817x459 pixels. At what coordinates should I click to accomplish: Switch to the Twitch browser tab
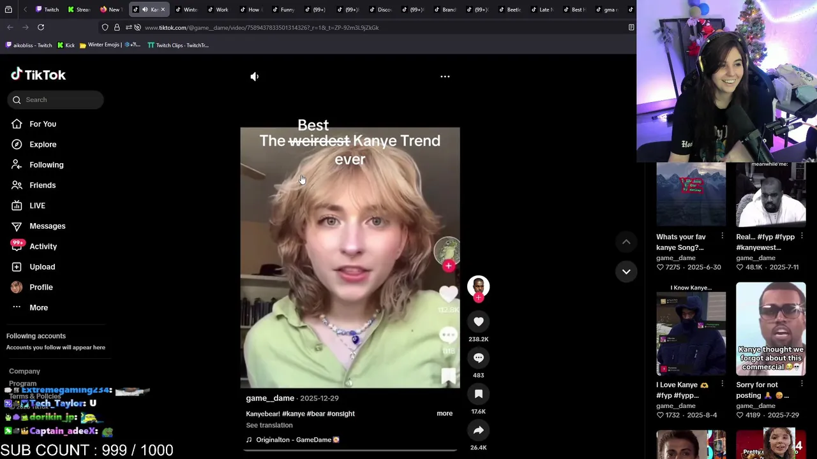47,10
